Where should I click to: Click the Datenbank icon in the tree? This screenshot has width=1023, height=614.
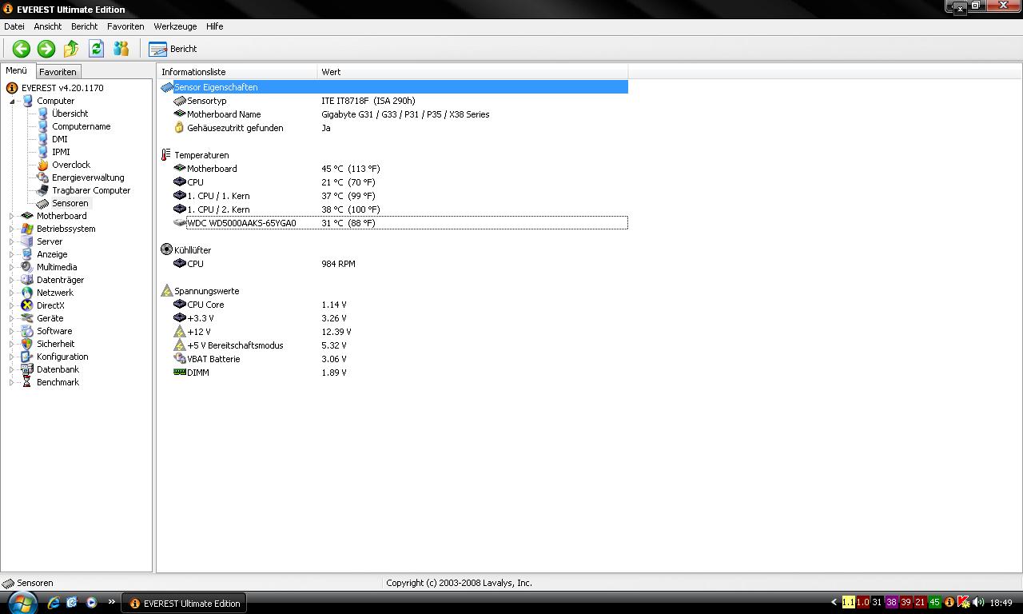27,369
